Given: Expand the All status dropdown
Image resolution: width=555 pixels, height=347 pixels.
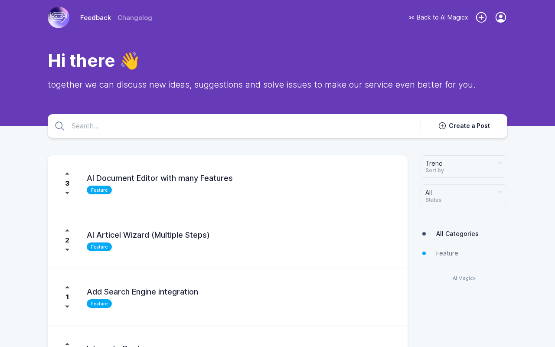Looking at the screenshot, I should (x=464, y=196).
